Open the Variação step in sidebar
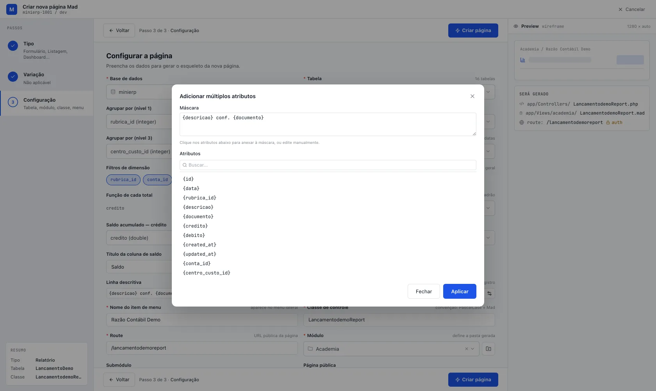 [47, 78]
